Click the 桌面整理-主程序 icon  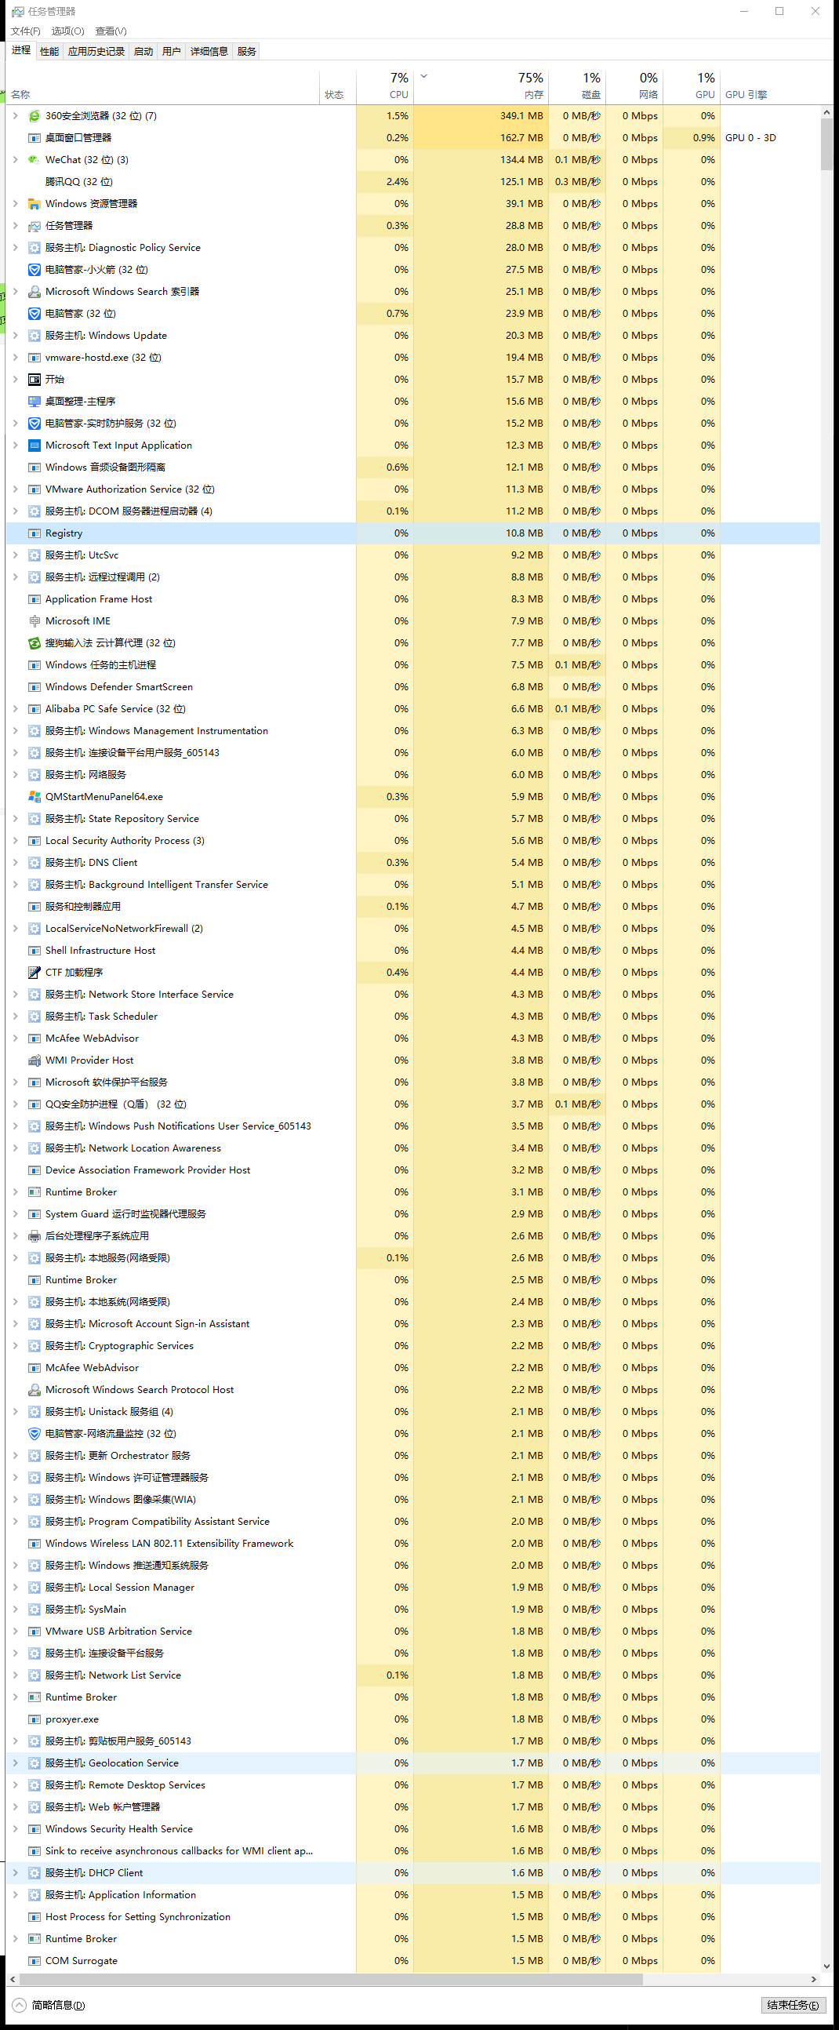34,402
